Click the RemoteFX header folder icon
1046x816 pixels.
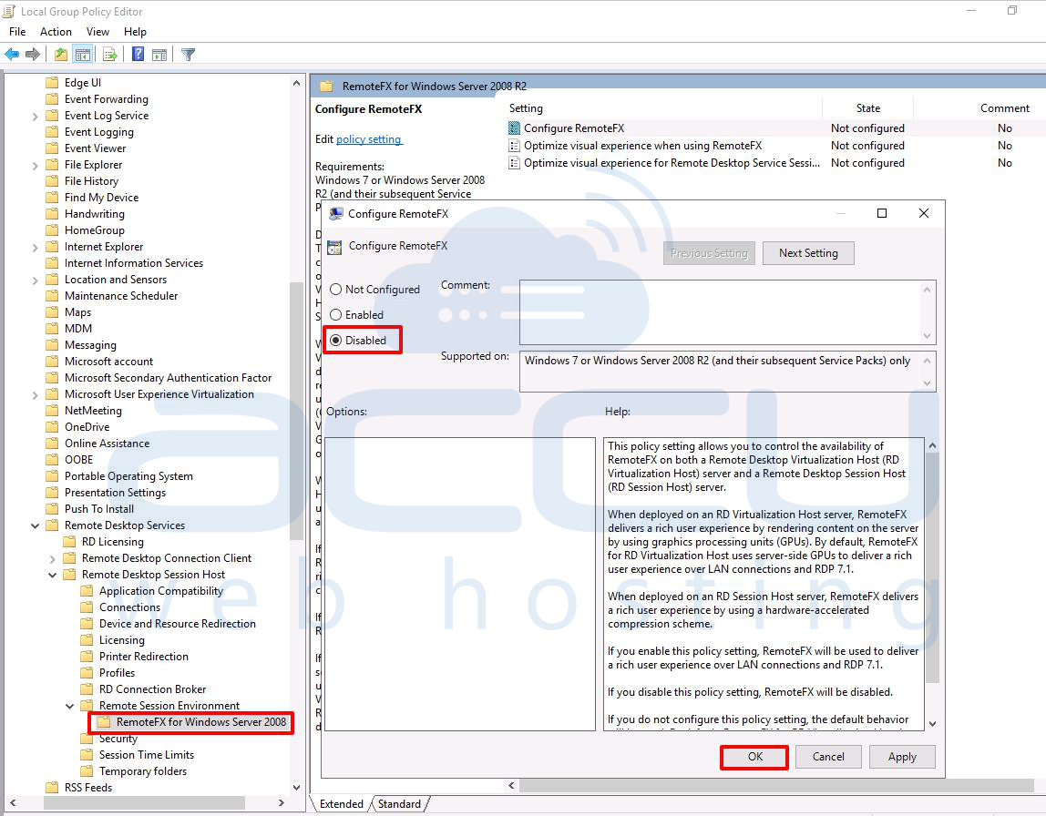tap(326, 86)
